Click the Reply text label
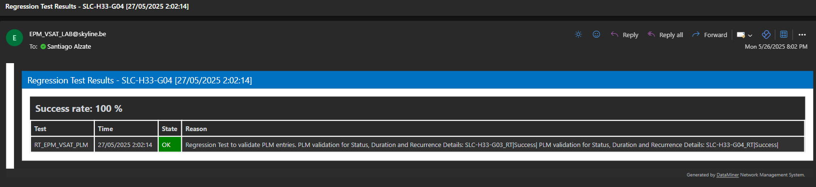816x187 pixels. point(630,35)
